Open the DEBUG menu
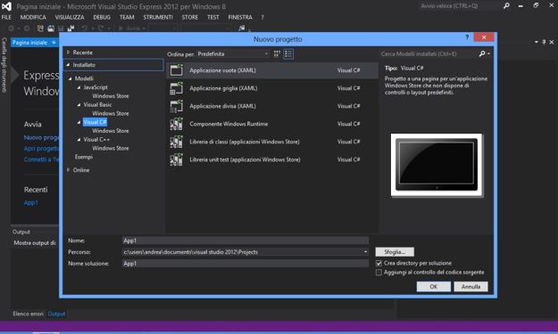 [x=102, y=17]
